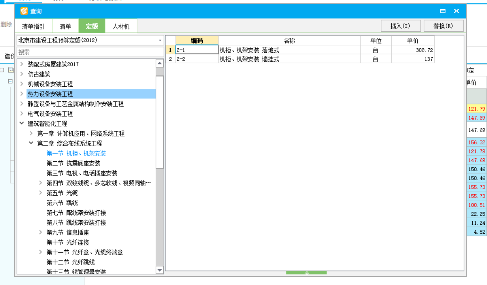
Task: Select code cell 2-2
Action: click(x=197, y=59)
